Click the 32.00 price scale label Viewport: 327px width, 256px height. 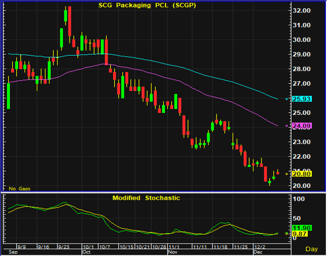coord(302,11)
